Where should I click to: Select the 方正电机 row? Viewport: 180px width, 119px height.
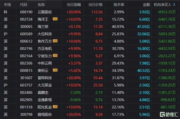(x=90, y=49)
